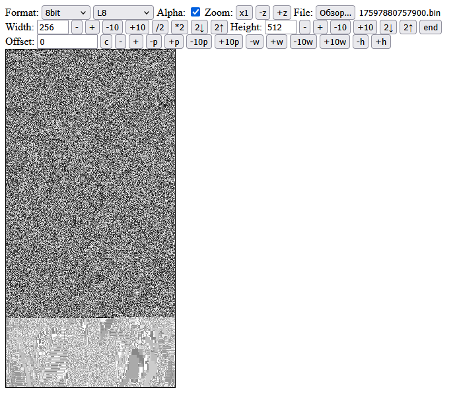Increase offset by one byte

coord(136,42)
